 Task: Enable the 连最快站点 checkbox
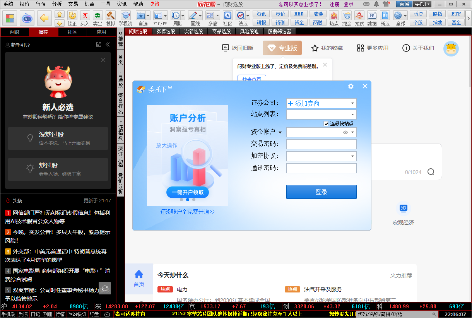click(326, 124)
